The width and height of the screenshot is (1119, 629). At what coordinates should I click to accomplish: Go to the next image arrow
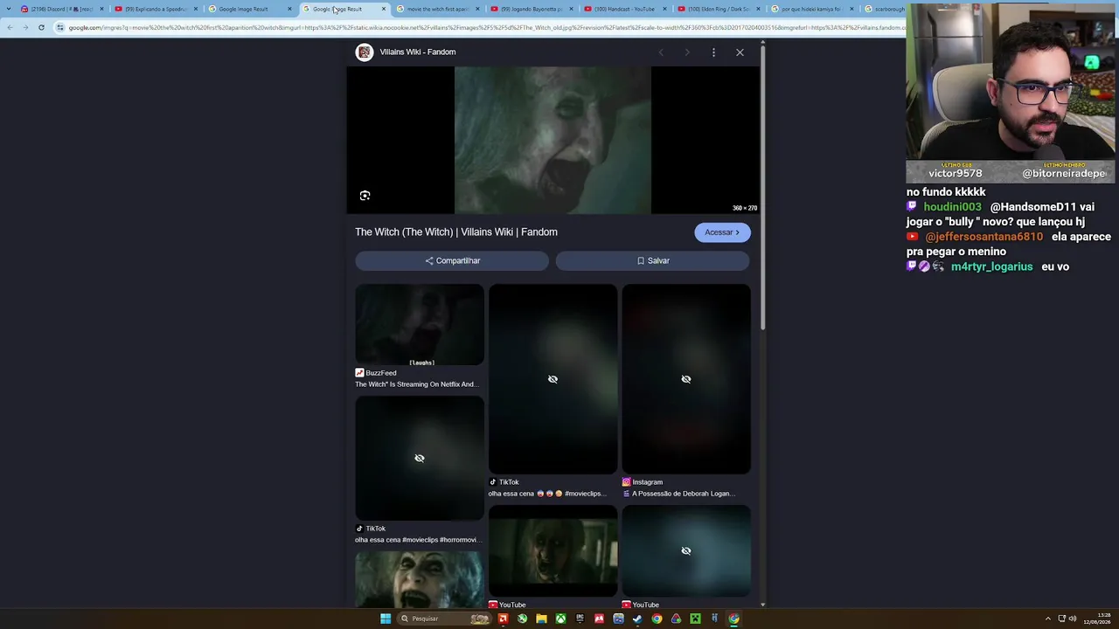pyautogui.click(x=687, y=52)
